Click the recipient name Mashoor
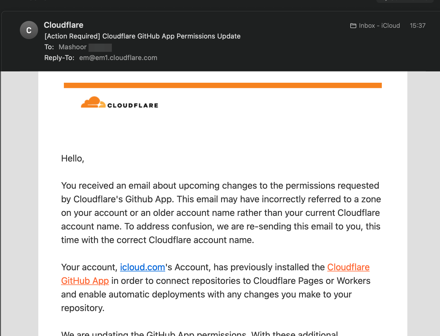This screenshot has height=336, width=440. click(x=73, y=47)
